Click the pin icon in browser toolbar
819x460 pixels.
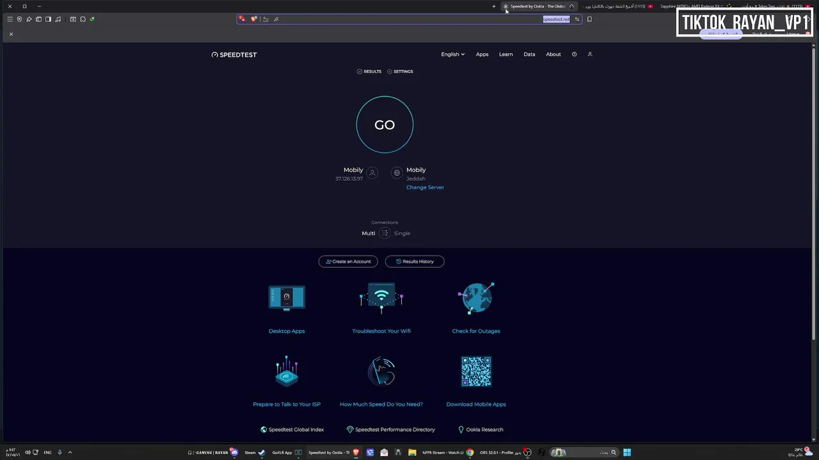tap(29, 19)
